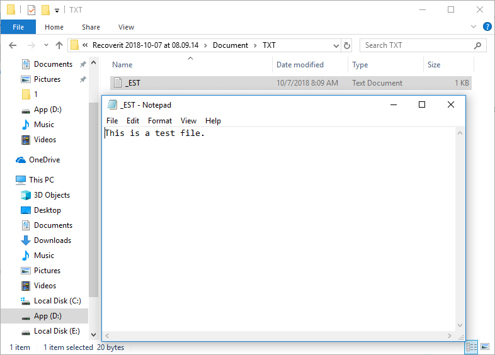The height and width of the screenshot is (355, 495).
Task: Sort files by the Name column
Action: [191, 64]
